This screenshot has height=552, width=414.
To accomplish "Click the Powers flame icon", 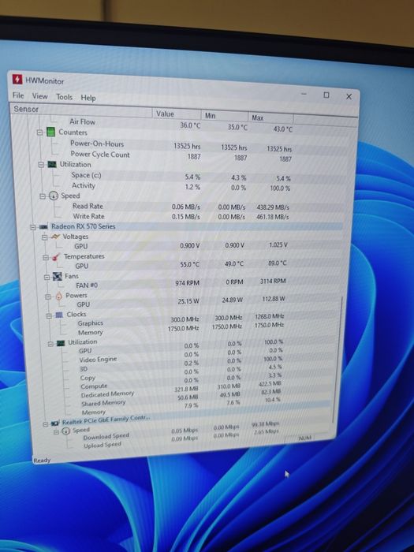I will (x=59, y=297).
